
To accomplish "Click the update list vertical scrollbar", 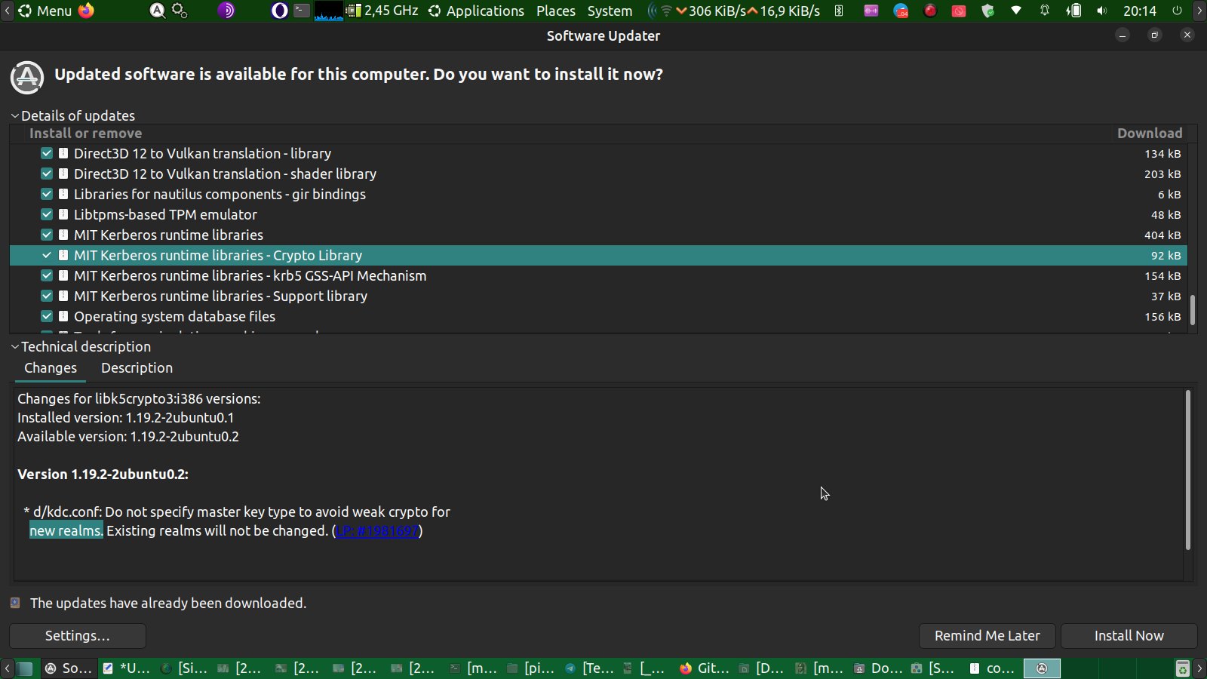I will [x=1193, y=310].
